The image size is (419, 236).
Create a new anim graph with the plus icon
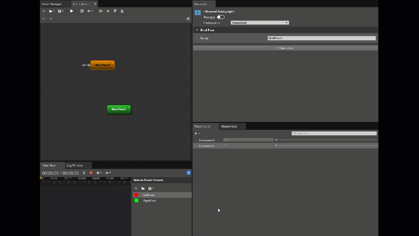pyautogui.click(x=44, y=11)
